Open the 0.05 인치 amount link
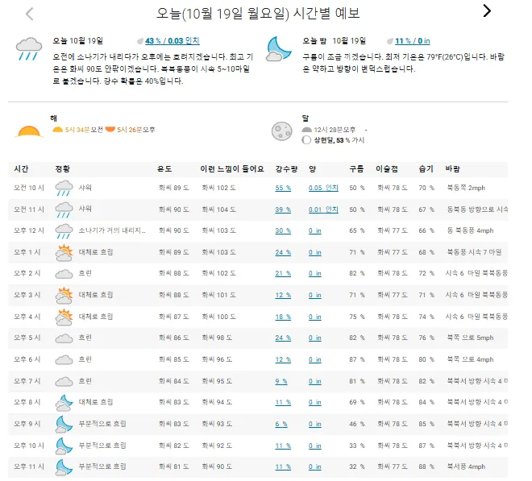This screenshot has width=532, height=481. (323, 188)
